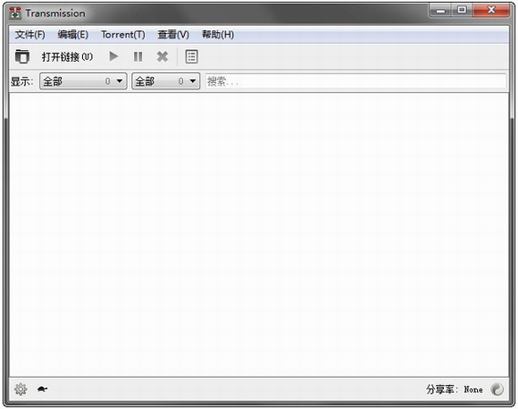518x409 pixels.
Task: Open the options gear in the status bar
Action: [x=21, y=389]
